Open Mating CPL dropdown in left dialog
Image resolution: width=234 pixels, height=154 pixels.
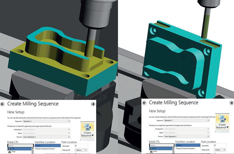(x=81, y=150)
